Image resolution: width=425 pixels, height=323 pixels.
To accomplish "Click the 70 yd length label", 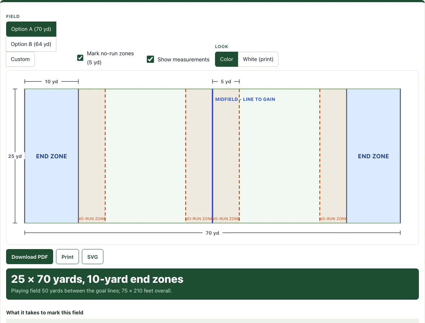I will 212,233.
